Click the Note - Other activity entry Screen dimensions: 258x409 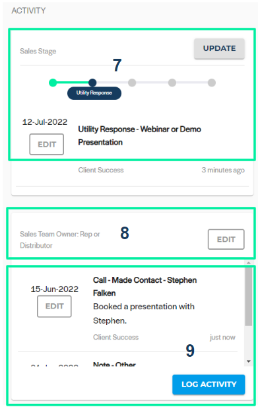click(114, 364)
